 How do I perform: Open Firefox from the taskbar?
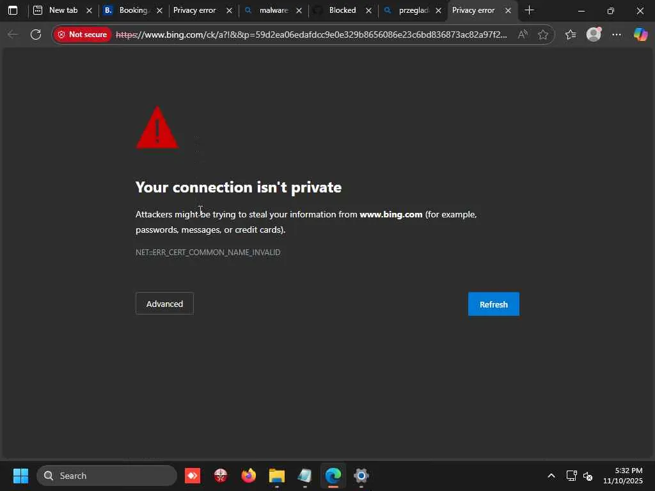tap(249, 476)
